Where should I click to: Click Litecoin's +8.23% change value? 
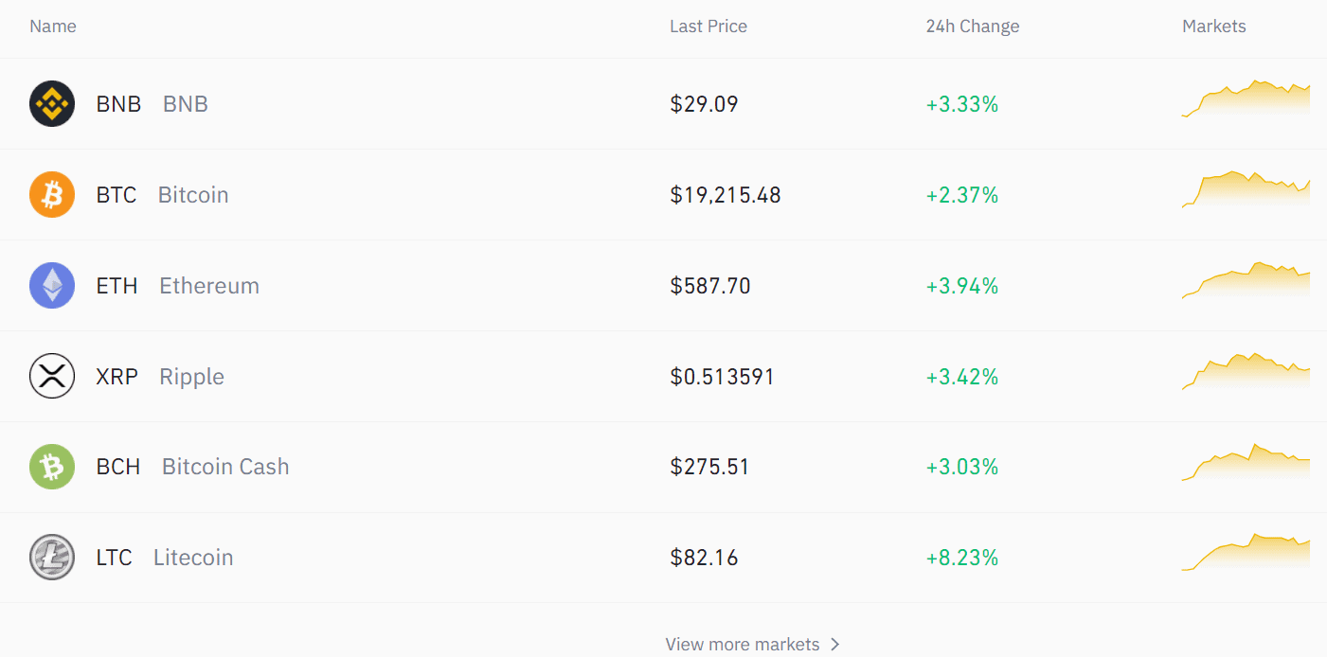point(962,558)
